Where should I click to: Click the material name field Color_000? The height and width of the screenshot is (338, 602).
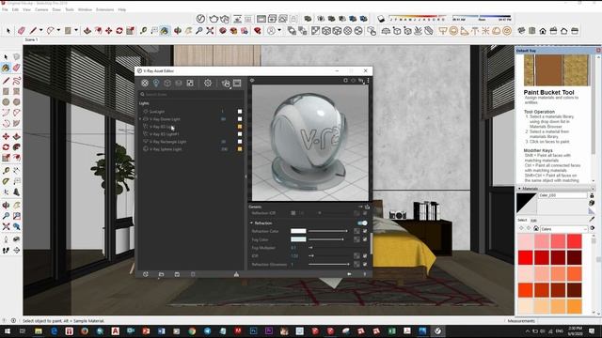tap(562, 195)
